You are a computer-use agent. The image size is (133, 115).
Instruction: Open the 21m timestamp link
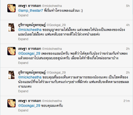[x=127, y=101]
